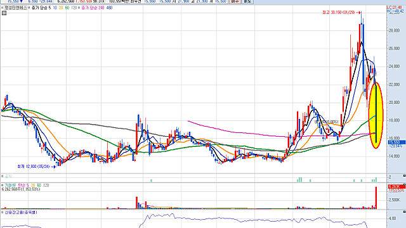Click the 18,000 price axis label
The height and width of the screenshot is (228, 406).
click(x=394, y=120)
